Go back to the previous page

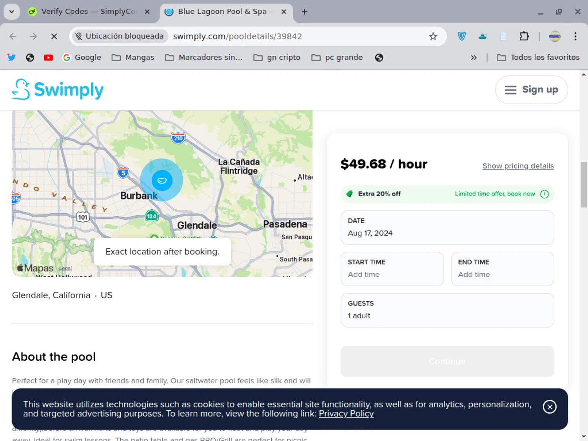(x=13, y=36)
